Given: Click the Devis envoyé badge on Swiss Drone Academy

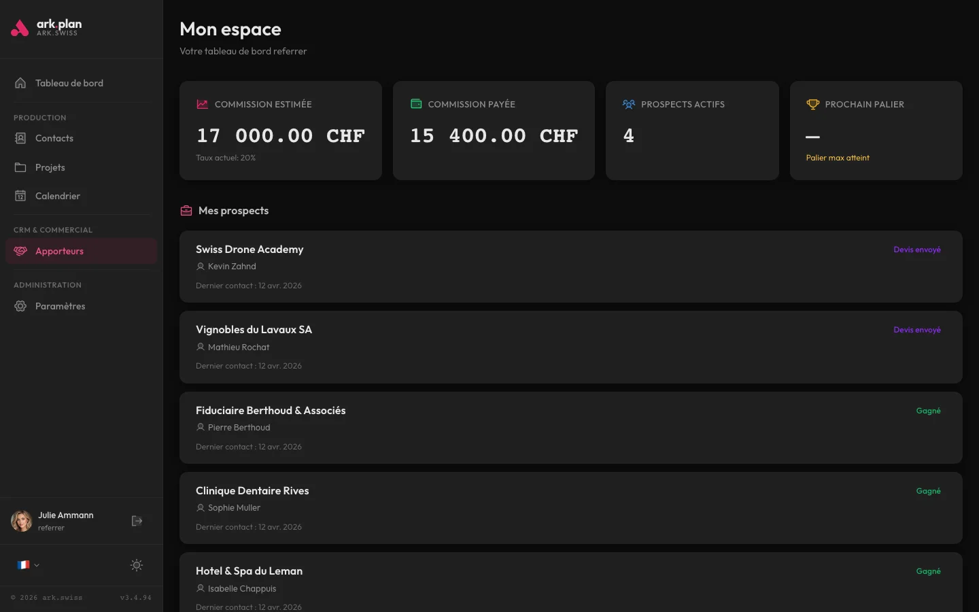Looking at the screenshot, I should [x=917, y=250].
